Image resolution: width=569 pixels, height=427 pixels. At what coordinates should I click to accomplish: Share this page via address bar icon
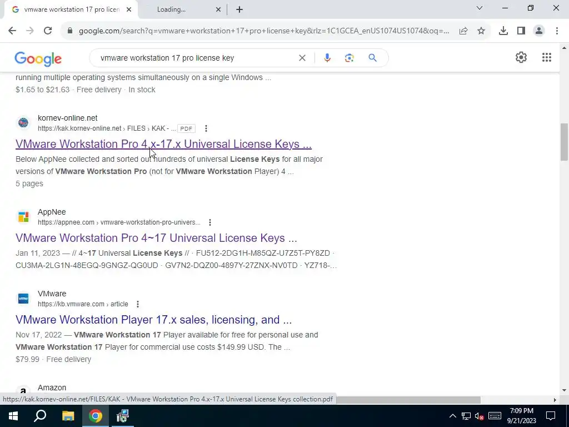pos(463,31)
